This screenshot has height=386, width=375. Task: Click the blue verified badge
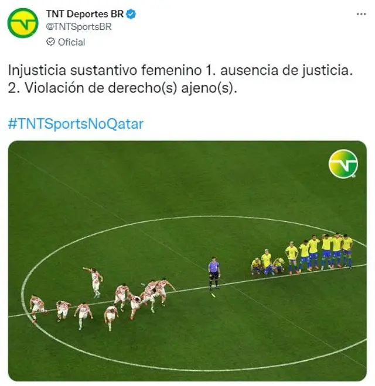point(131,14)
